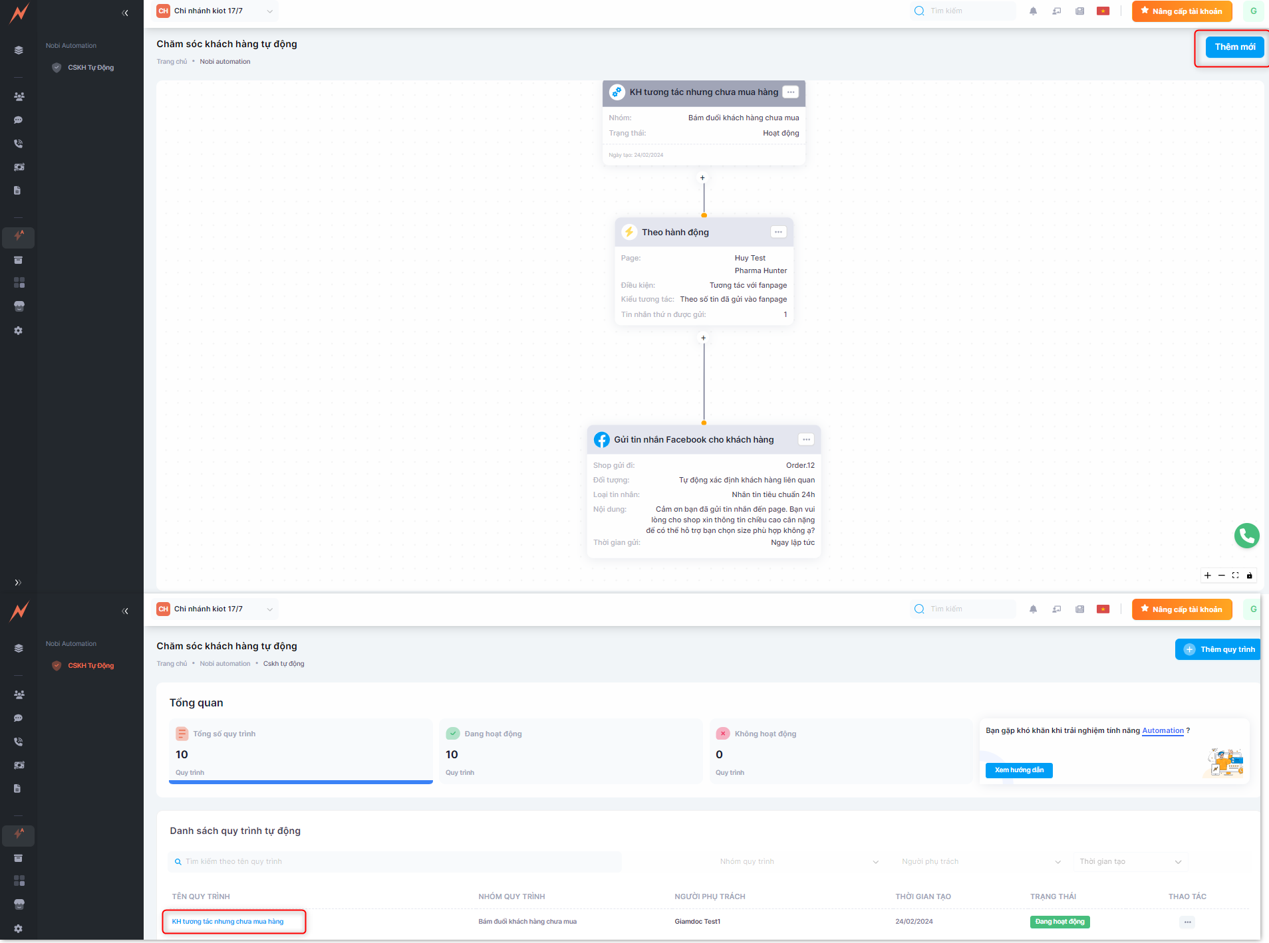Open the 'Xem hướng dẫn' guide button

click(1019, 770)
